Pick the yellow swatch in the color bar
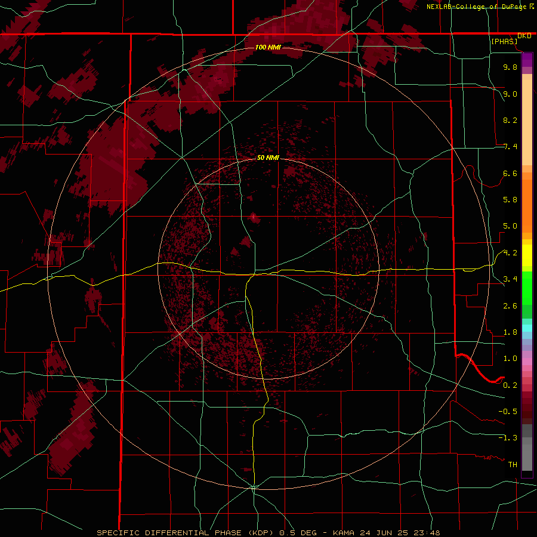 [527, 255]
